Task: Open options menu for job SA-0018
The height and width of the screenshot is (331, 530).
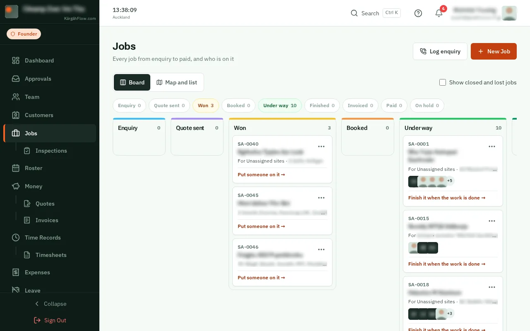Action: tap(492, 287)
